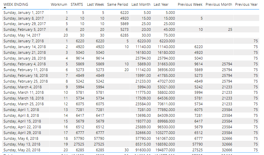Select the Previous Week column header
The width and height of the screenshot is (264, 155).
click(x=190, y=4)
